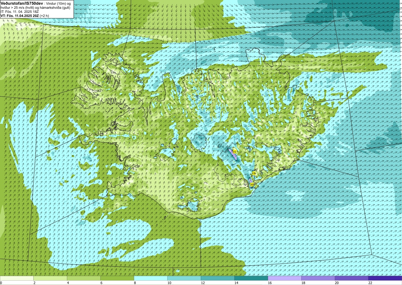The image size is (402, 285).
Task: Click the legend value '0'
Action: pos(1,283)
